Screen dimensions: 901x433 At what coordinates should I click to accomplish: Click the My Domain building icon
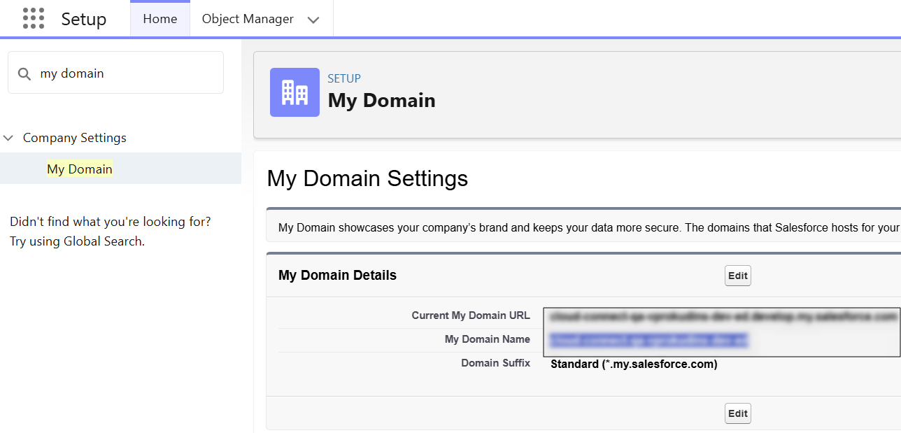(x=295, y=92)
